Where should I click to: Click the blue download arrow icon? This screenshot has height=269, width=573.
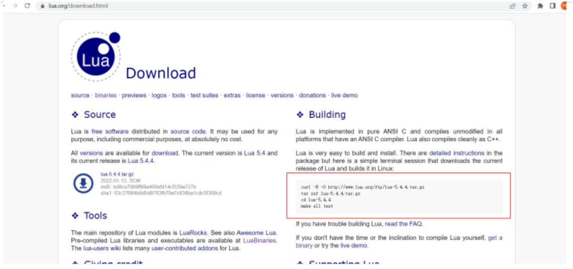(x=84, y=183)
